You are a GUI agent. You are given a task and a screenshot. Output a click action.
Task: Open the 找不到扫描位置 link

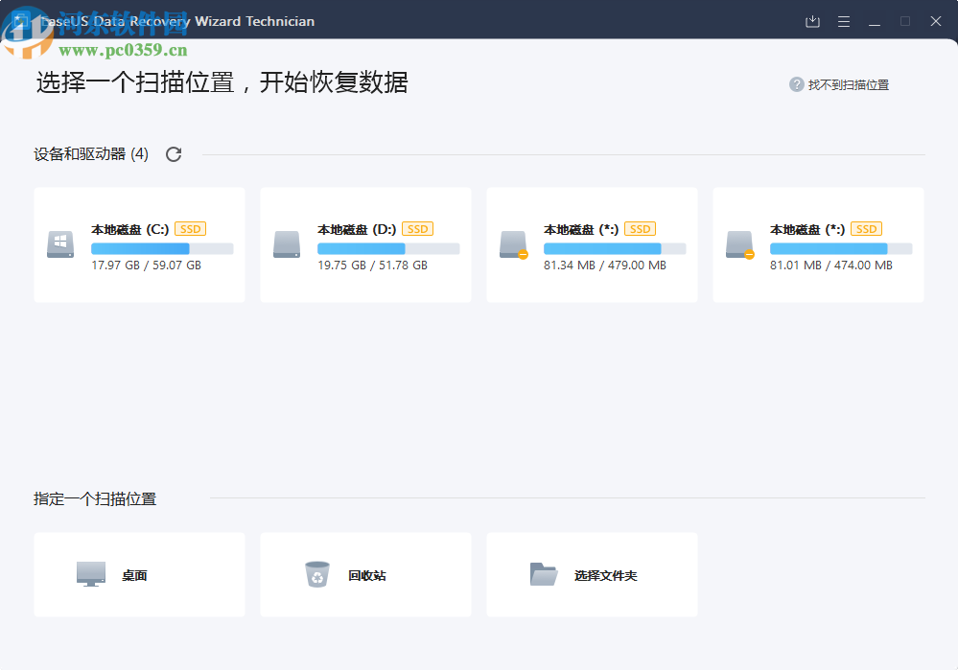[848, 85]
